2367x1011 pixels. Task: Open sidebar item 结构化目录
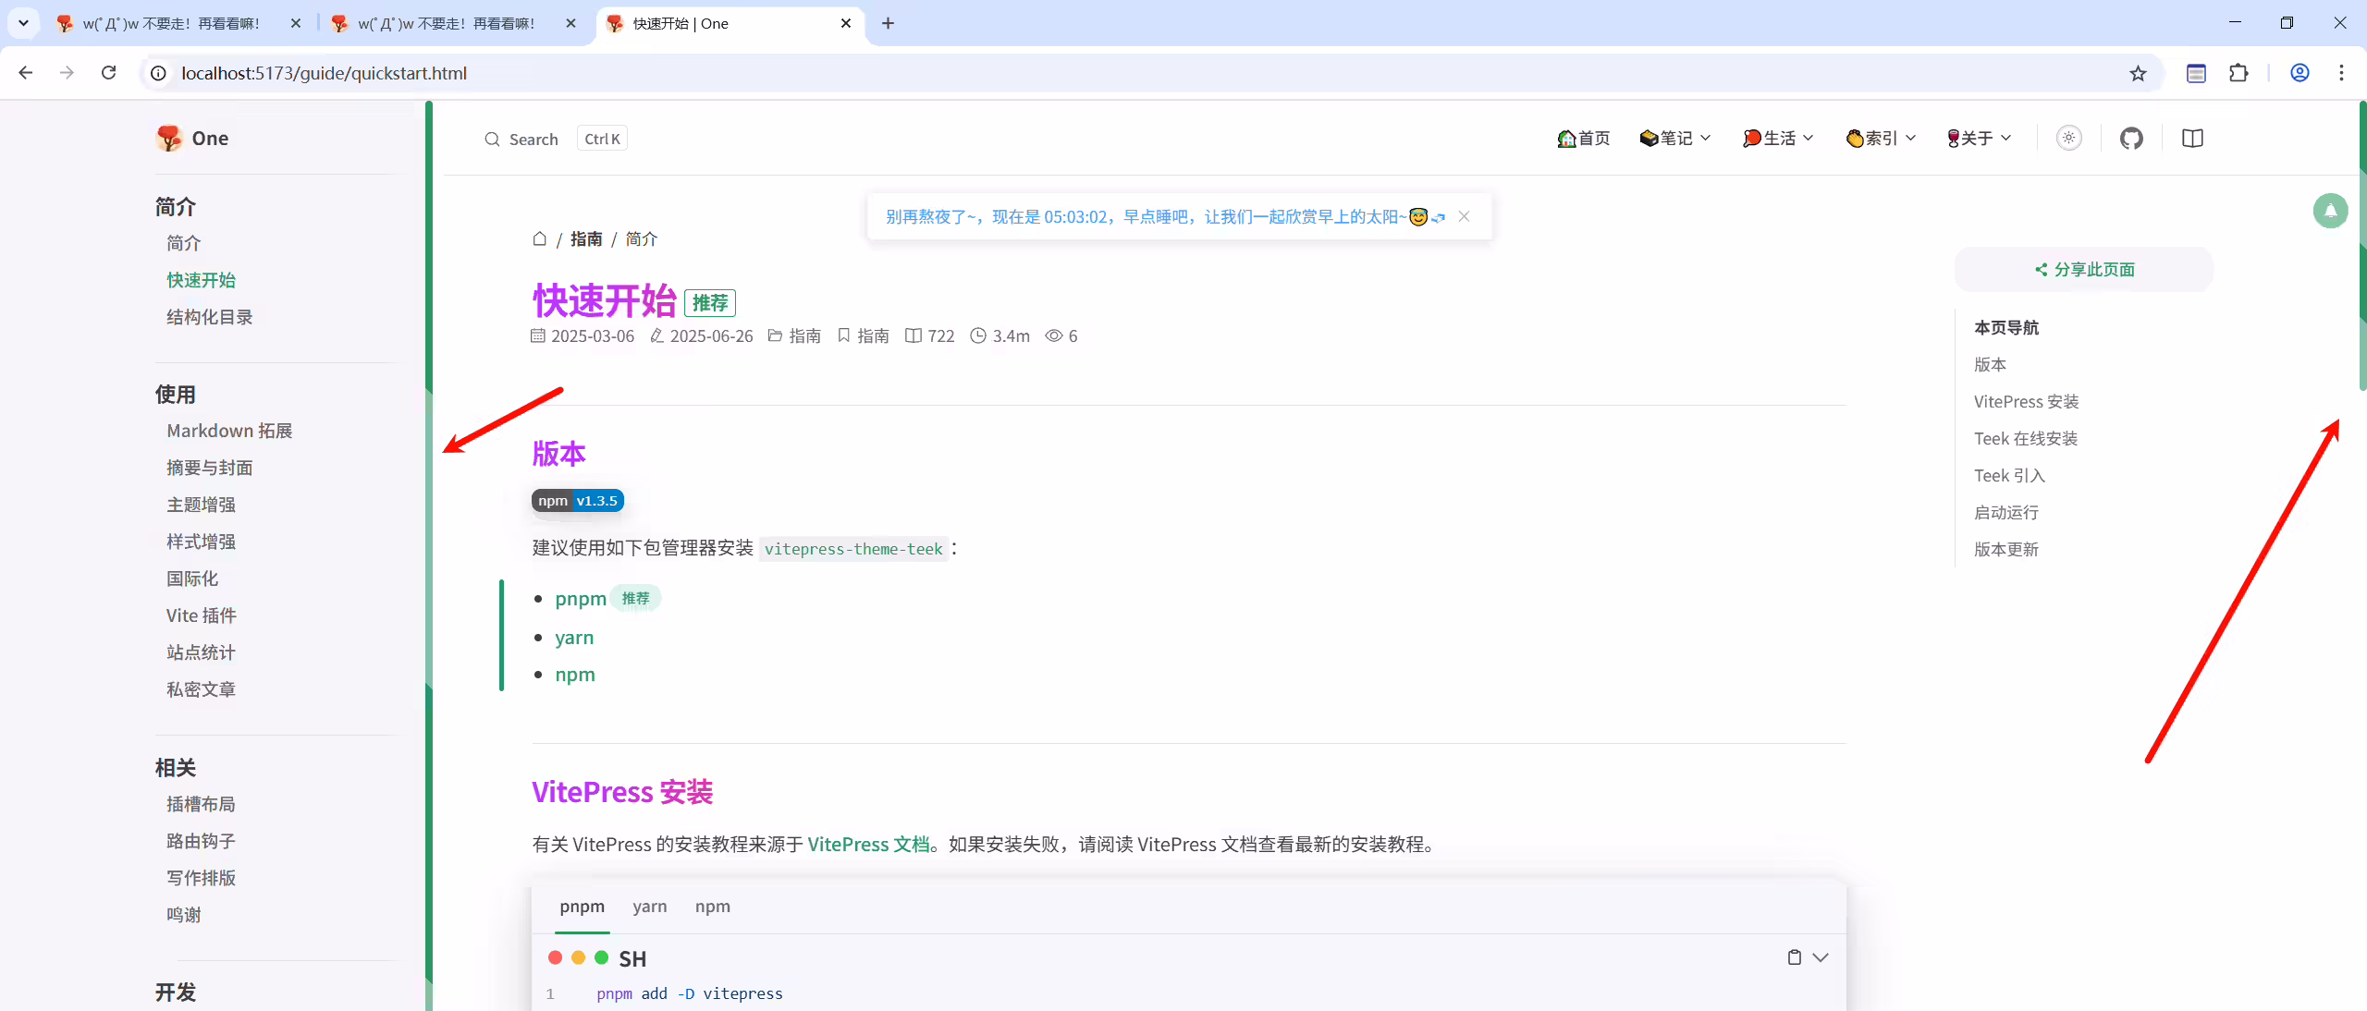209,317
